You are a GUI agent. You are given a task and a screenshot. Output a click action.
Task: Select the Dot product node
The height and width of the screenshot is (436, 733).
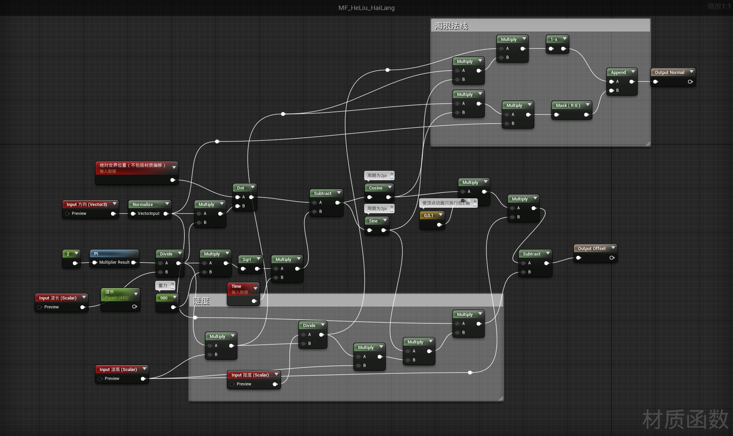pos(241,188)
